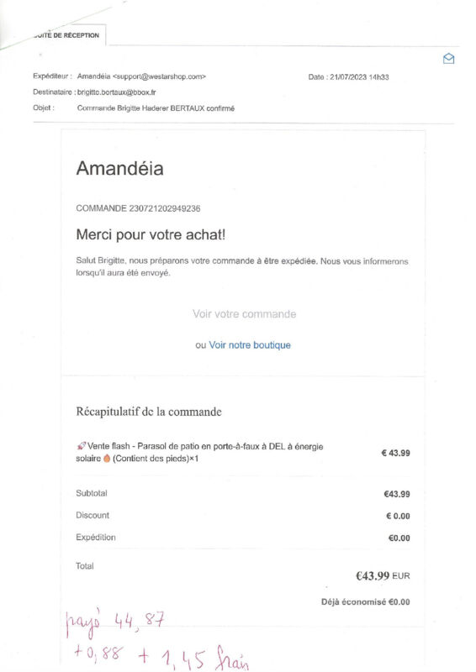Click the rocket emoji before Vente flash
This screenshot has width=476, height=672.
coord(81,446)
